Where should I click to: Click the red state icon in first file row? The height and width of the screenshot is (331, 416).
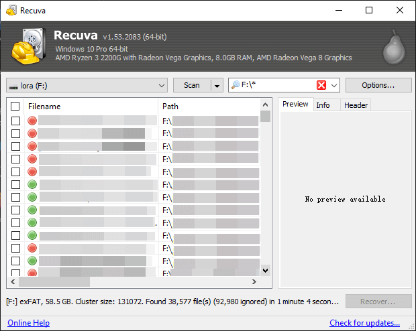pyautogui.click(x=32, y=121)
